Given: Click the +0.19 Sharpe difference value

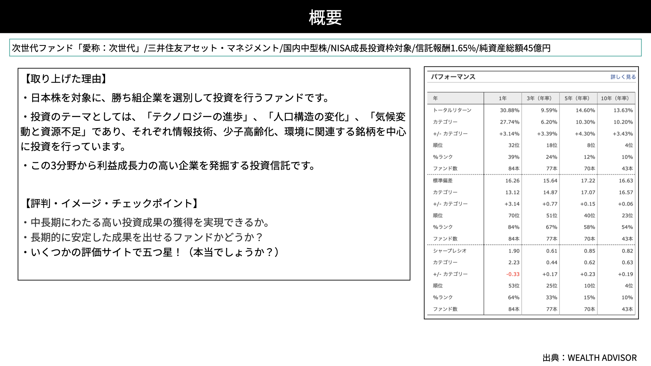Looking at the screenshot, I should pos(625,274).
